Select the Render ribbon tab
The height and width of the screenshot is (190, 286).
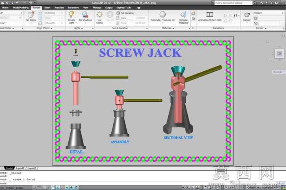tap(36, 8)
